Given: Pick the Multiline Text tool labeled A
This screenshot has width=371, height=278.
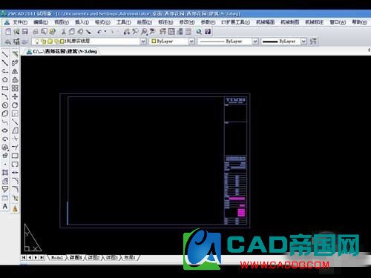Looking at the screenshot, I should (x=5, y=206).
